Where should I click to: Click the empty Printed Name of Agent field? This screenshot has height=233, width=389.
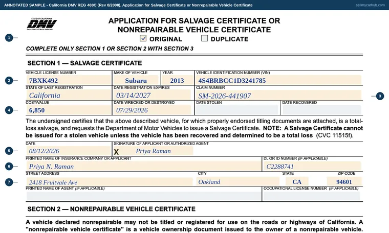pos(144,196)
